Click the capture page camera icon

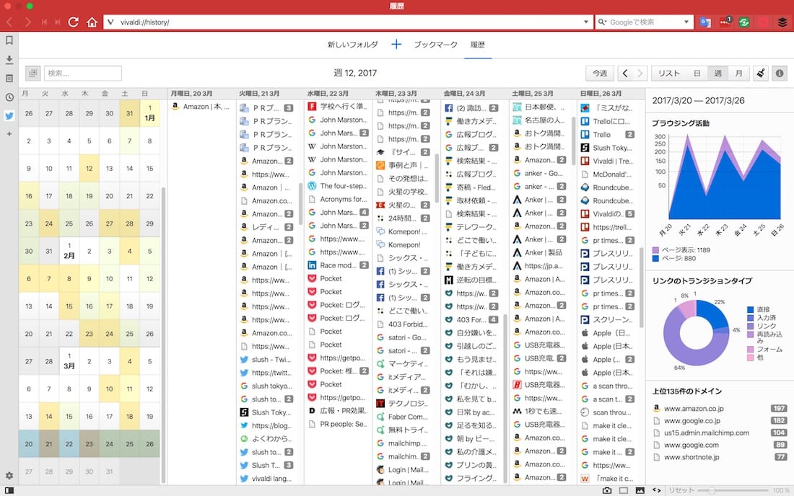click(x=606, y=490)
